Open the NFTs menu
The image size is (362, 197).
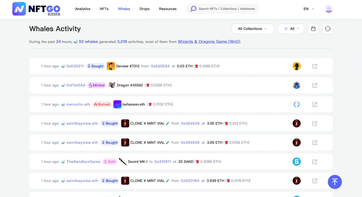coord(104,9)
